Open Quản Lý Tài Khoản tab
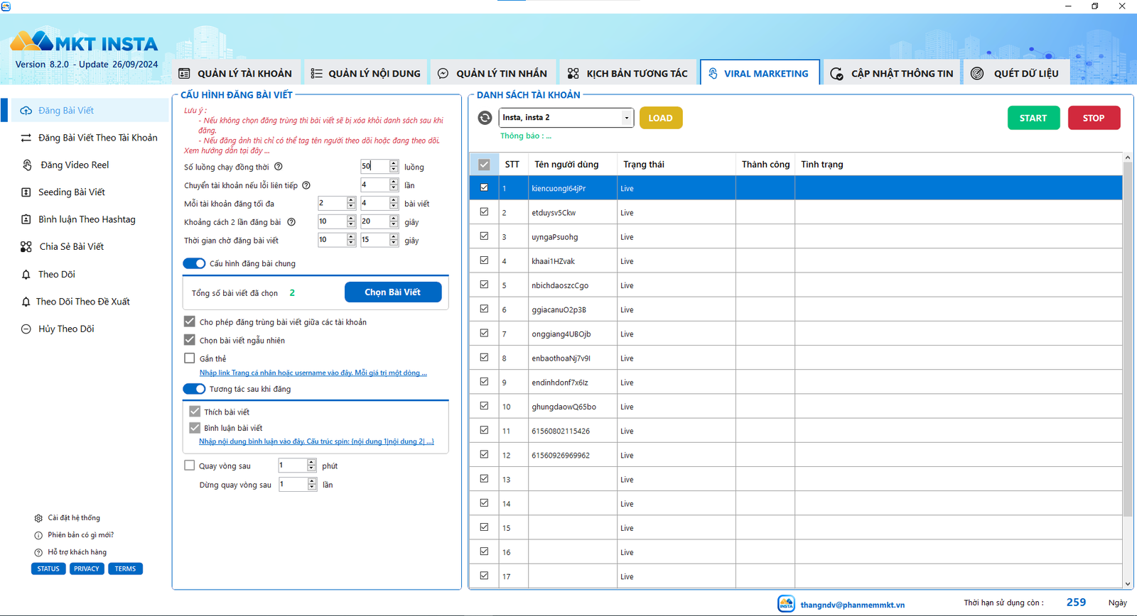Viewport: 1137px width, 616px height. [237, 72]
